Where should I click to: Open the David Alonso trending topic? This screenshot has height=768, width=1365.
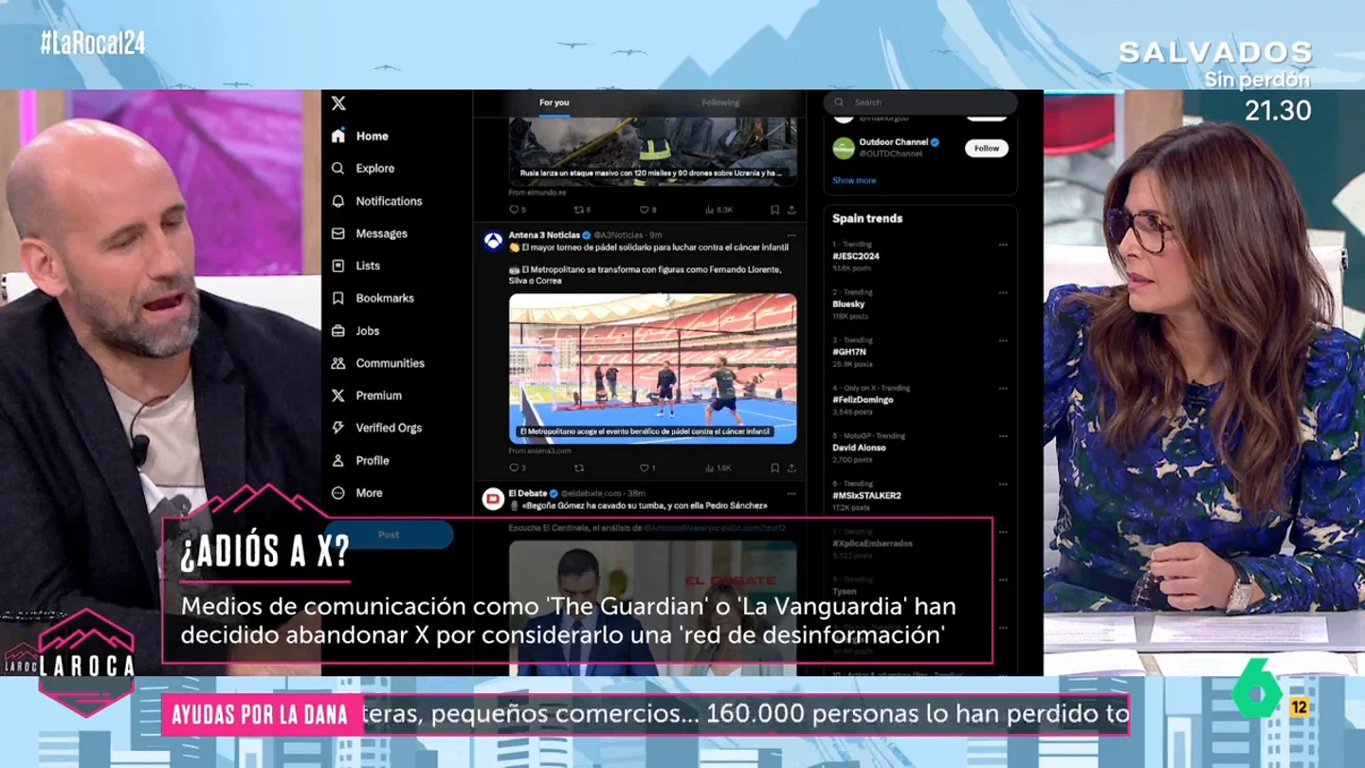coord(859,448)
